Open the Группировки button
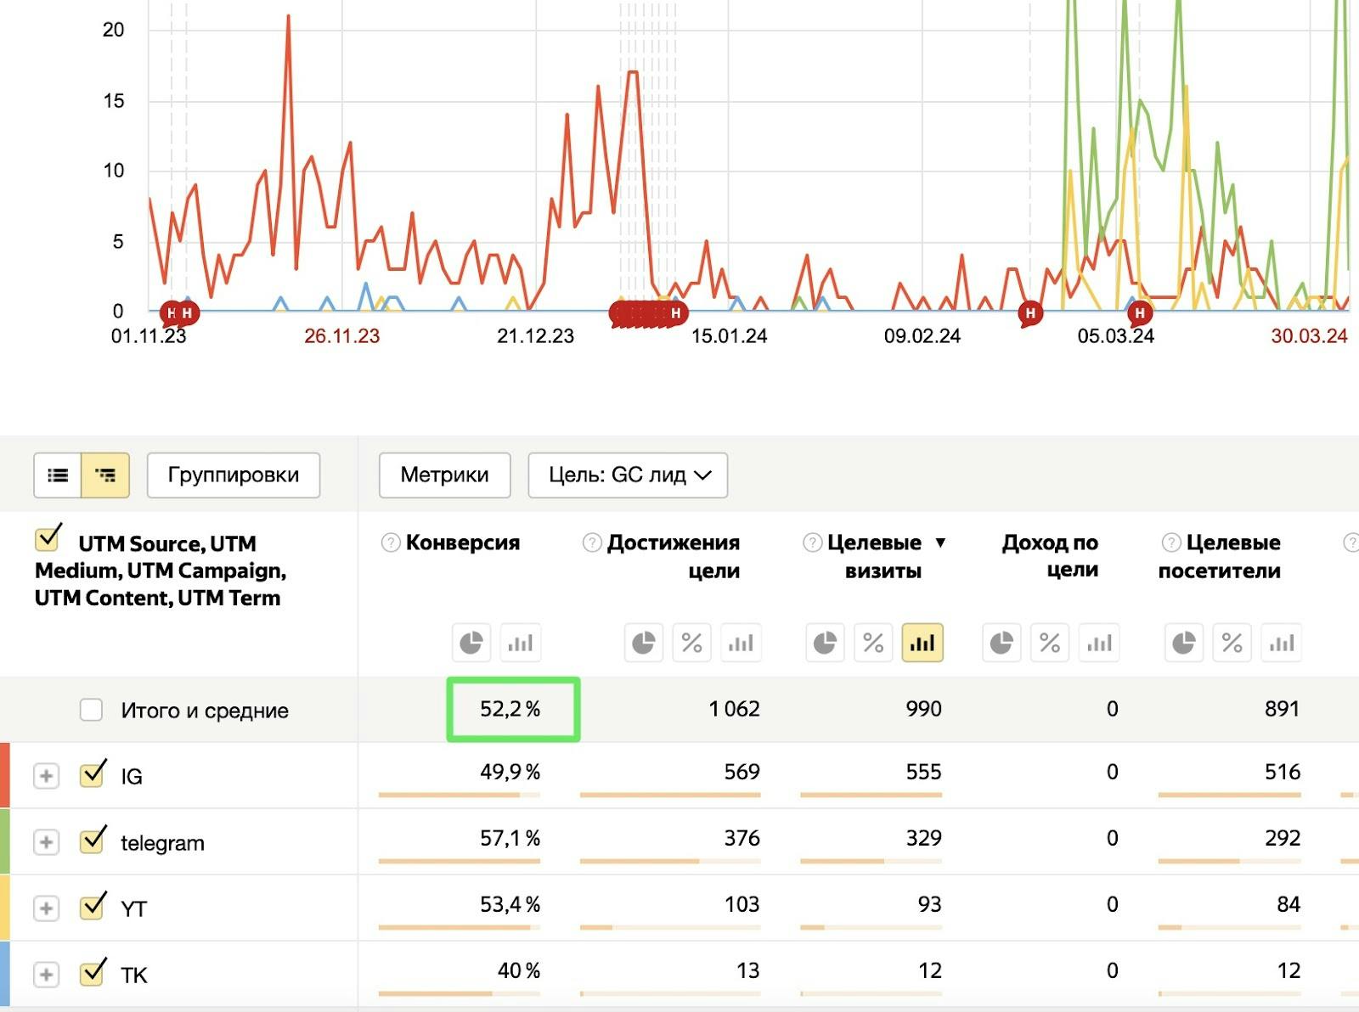The image size is (1359, 1012). 234,475
